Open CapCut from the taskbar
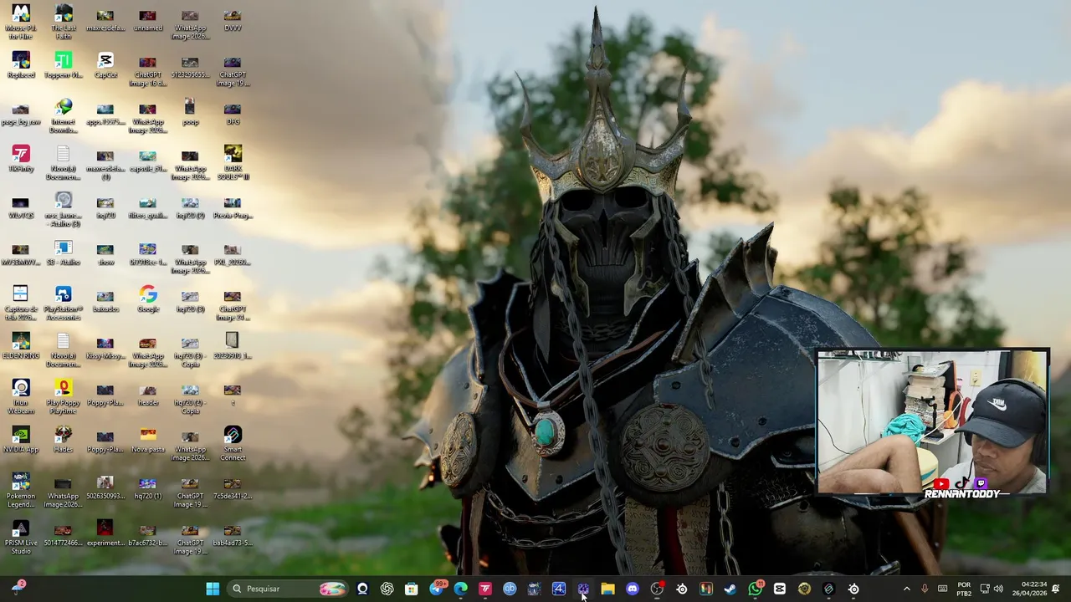The image size is (1071, 602). (780, 589)
